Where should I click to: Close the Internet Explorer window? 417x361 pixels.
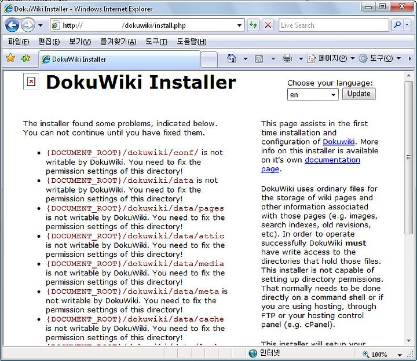(x=401, y=6)
